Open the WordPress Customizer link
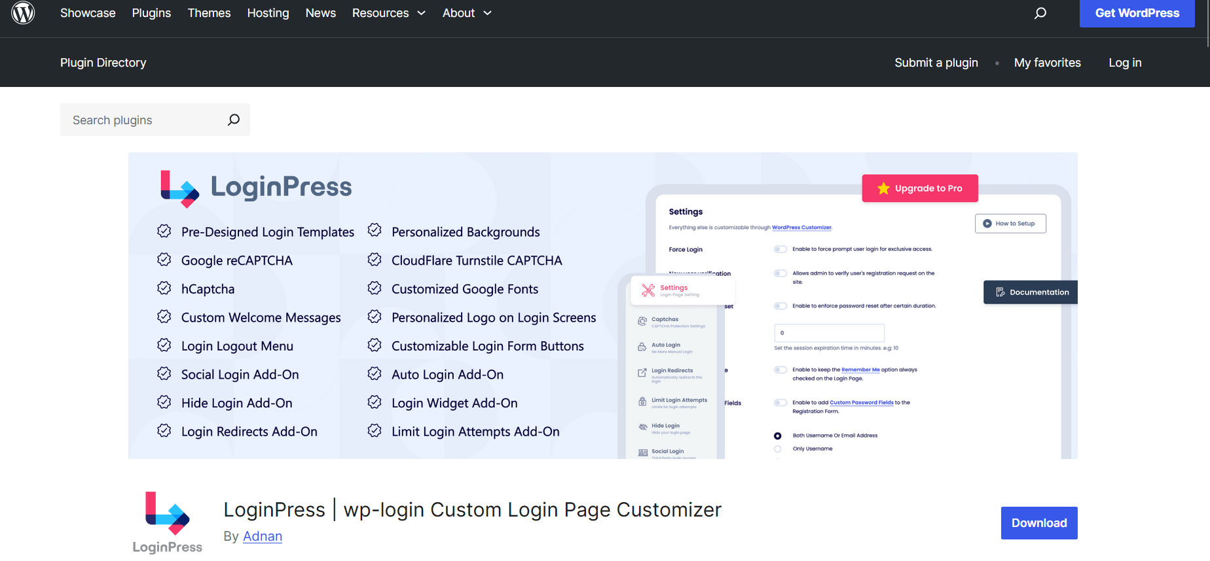Viewport: 1210px width, 561px height. pyautogui.click(x=801, y=228)
